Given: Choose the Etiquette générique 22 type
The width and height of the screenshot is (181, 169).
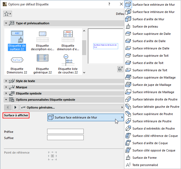Looking at the screenshot, I should 43,64.
